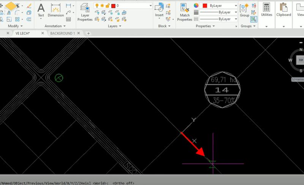The width and height of the screenshot is (304, 185).
Task: Open the Clipboard panel dropdown
Action: point(283,26)
